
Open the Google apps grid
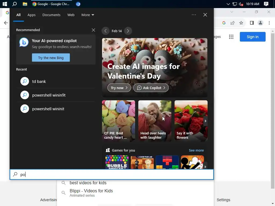click(231, 37)
